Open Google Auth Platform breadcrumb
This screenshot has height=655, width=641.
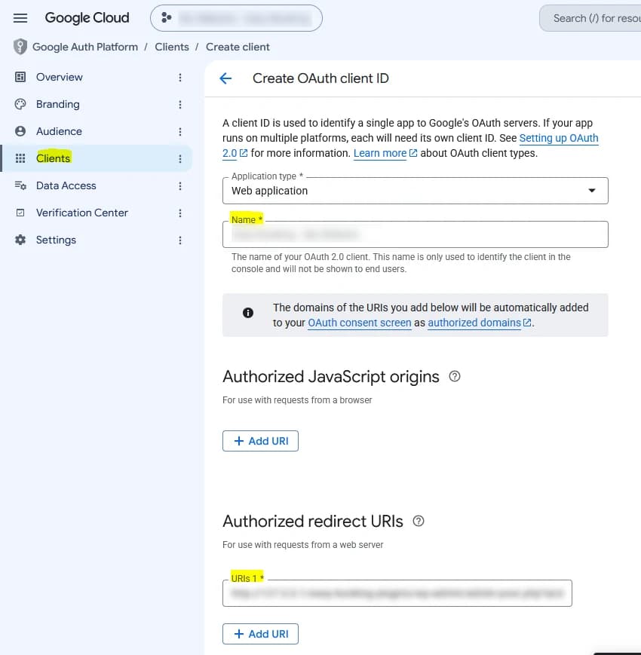(x=85, y=47)
